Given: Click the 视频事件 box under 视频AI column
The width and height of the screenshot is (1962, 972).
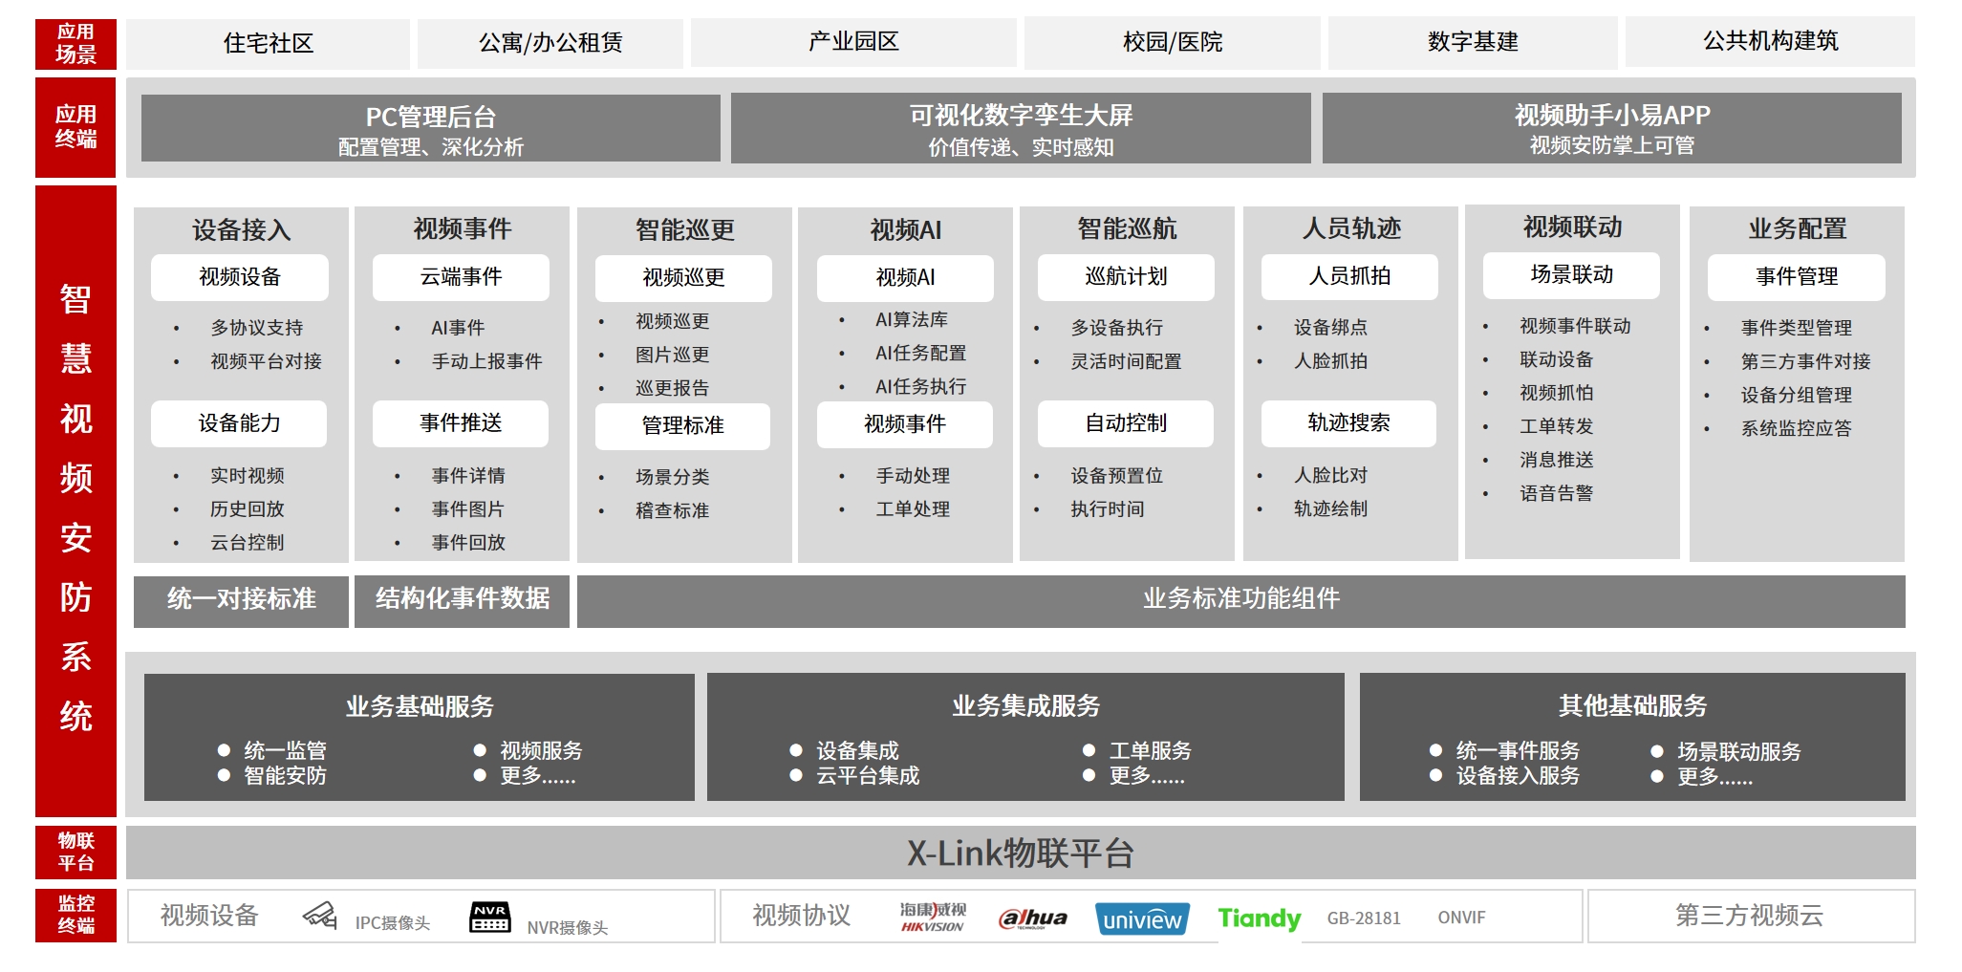Looking at the screenshot, I should pos(904,424).
